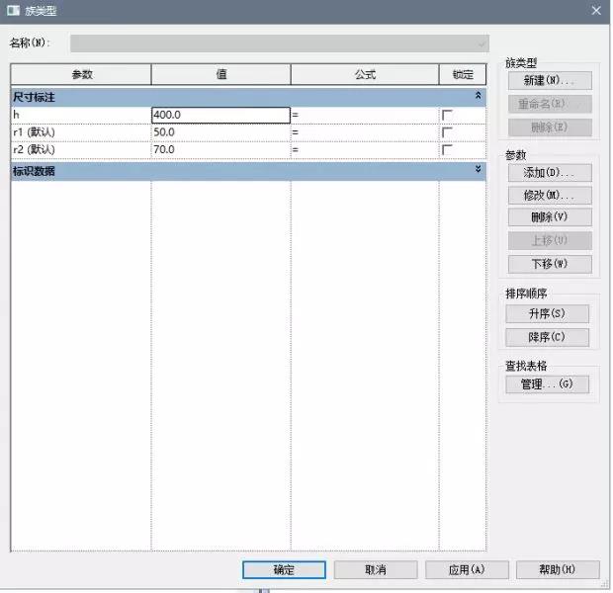Viewport: 613px width, 593px height.
Task: Open lookup tables via 管理...(G)
Action: coord(547,384)
